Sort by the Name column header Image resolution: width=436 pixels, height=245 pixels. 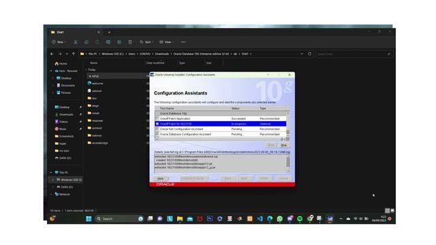coord(93,63)
